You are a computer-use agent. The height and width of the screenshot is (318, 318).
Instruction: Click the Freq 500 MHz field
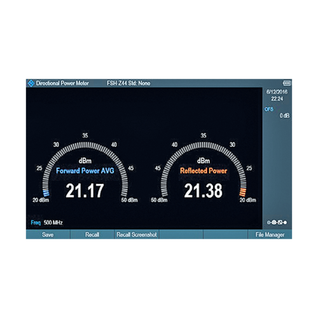(46, 223)
